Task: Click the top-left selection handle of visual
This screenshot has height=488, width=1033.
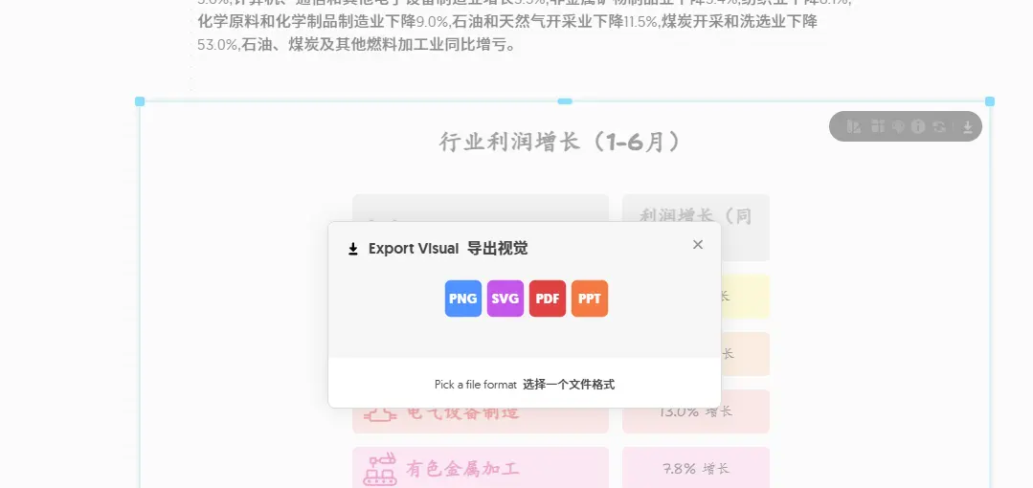Action: 140,101
